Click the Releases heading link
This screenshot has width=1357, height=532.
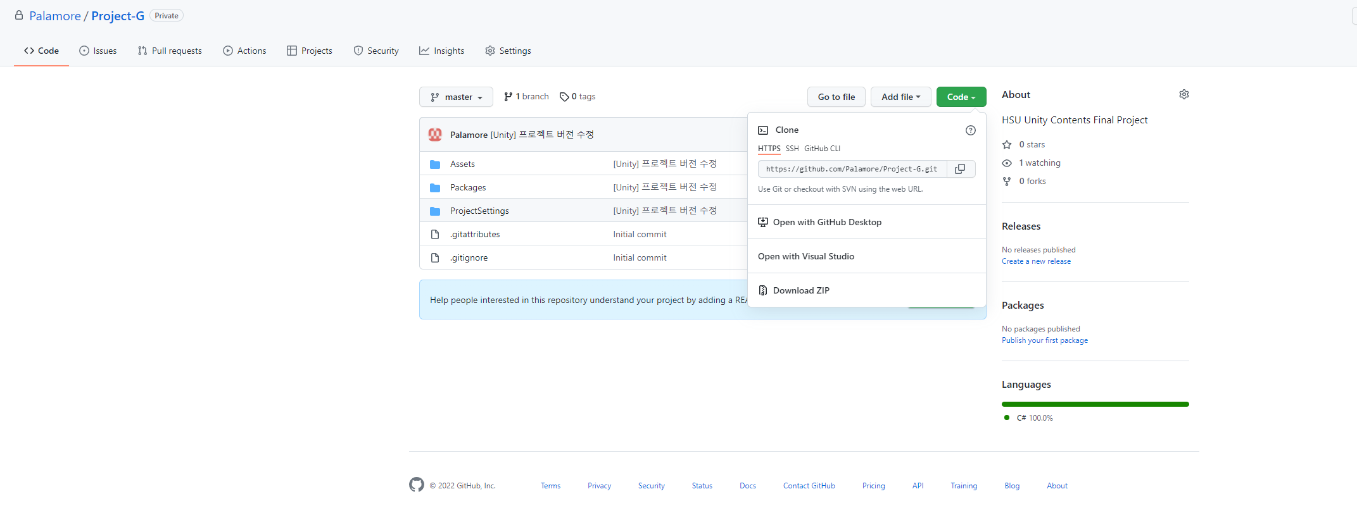click(x=1021, y=226)
